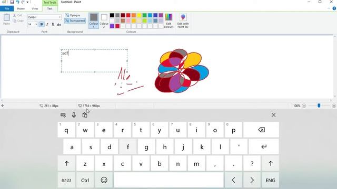This screenshot has height=189, width=337.
Task: Click the horizontal scrollbar under the canvas
Action: (x=166, y=100)
